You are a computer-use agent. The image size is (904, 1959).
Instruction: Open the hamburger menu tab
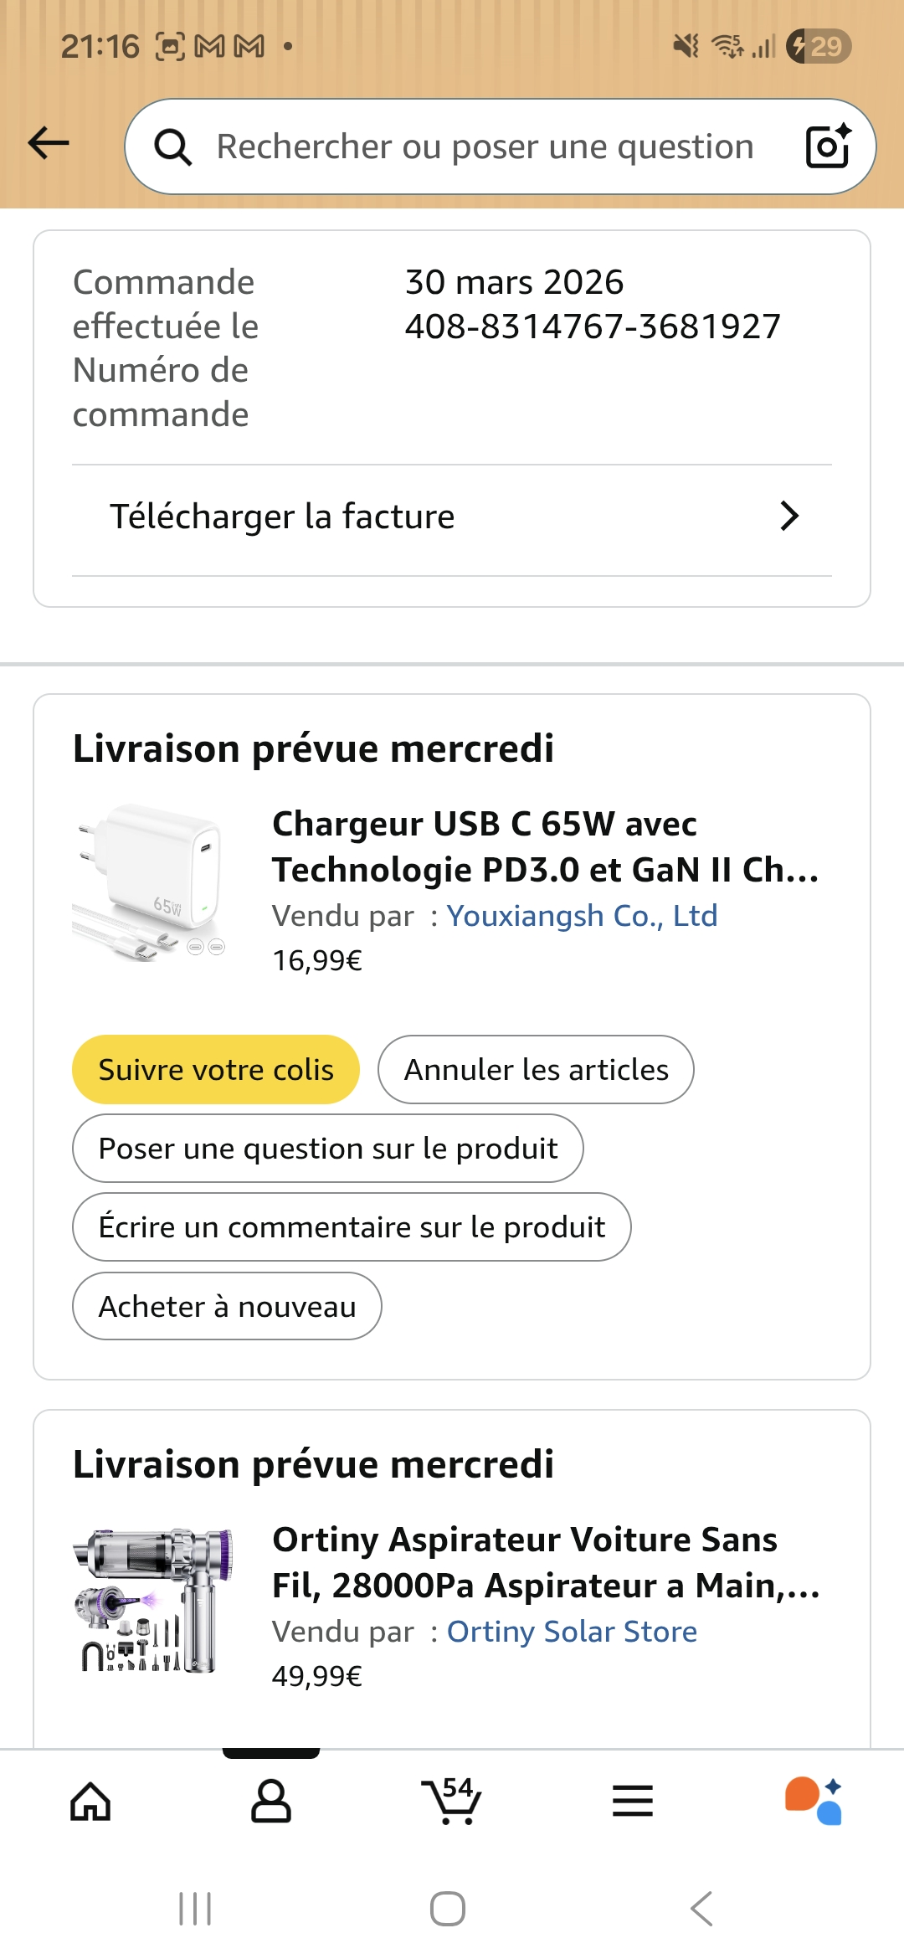click(632, 1802)
